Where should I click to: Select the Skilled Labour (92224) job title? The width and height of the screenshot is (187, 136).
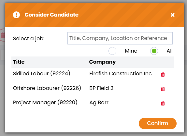41,74
